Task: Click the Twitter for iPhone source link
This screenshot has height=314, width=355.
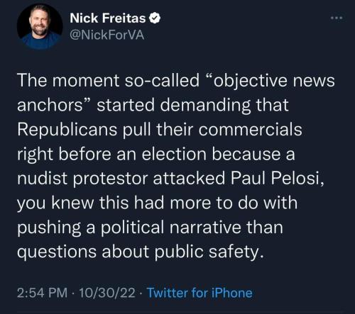Action: (200, 293)
